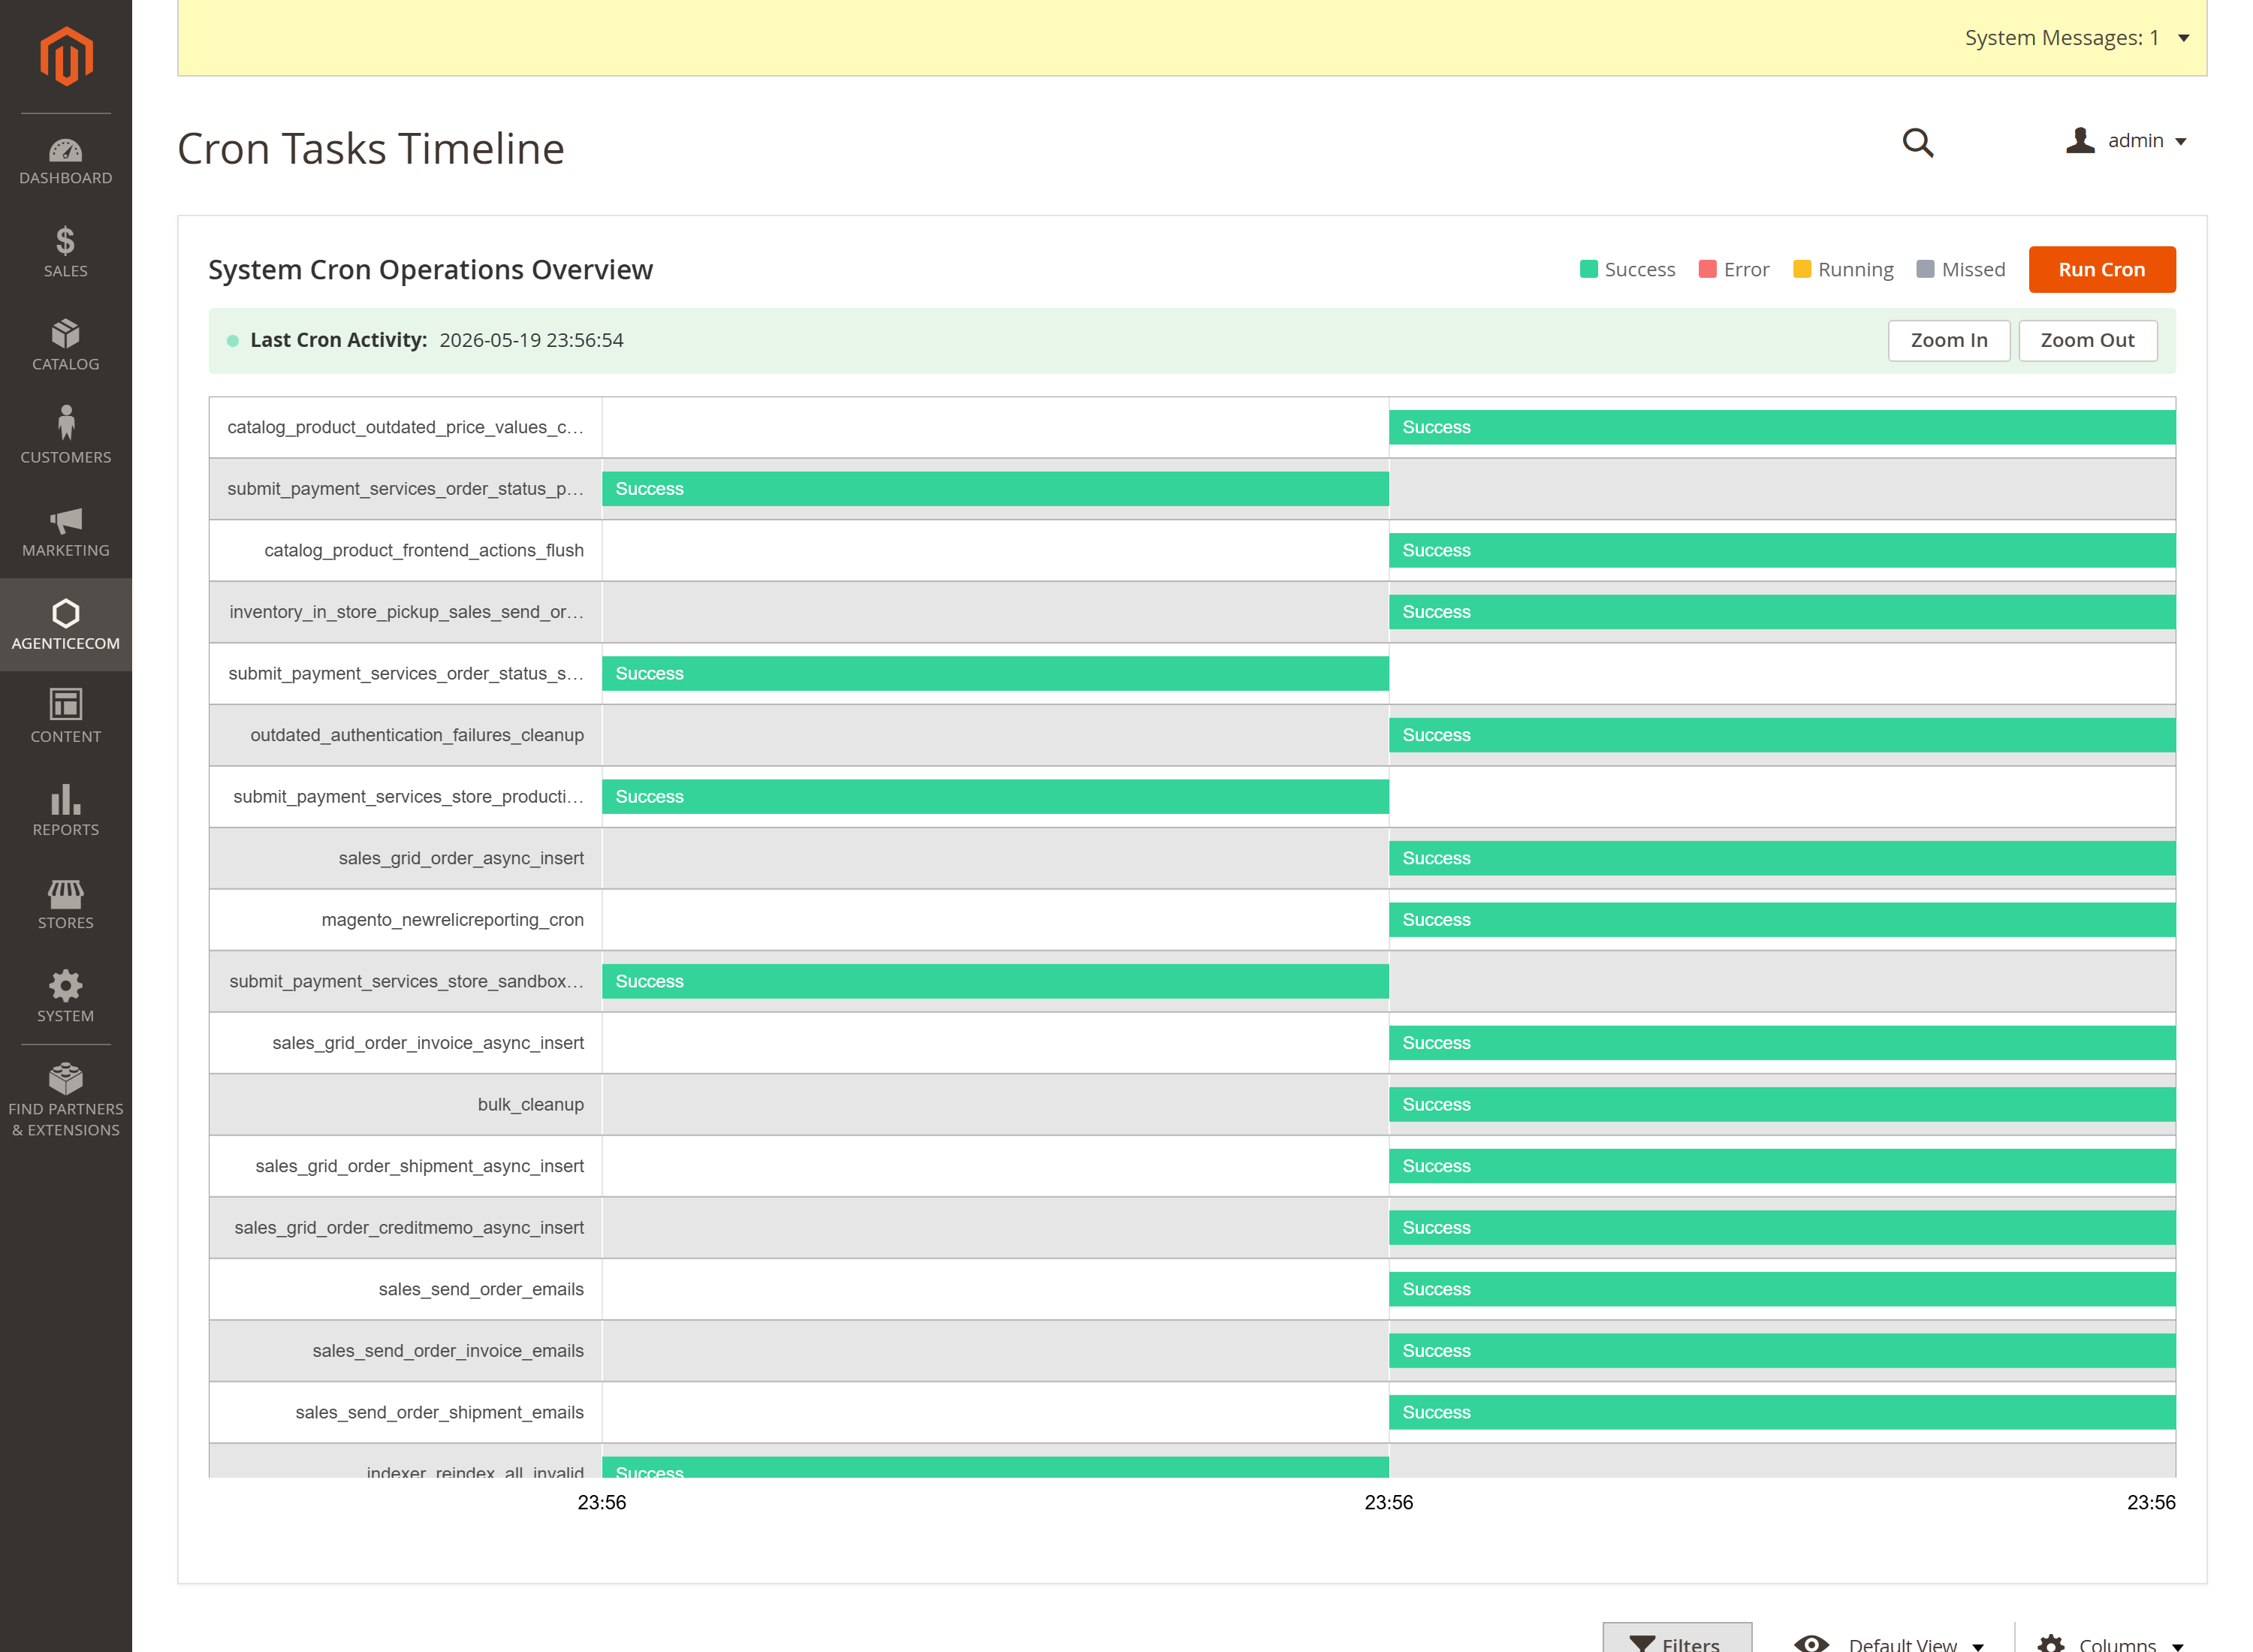Click the Zoom Out button
2253x1652 pixels.
pyautogui.click(x=2088, y=341)
